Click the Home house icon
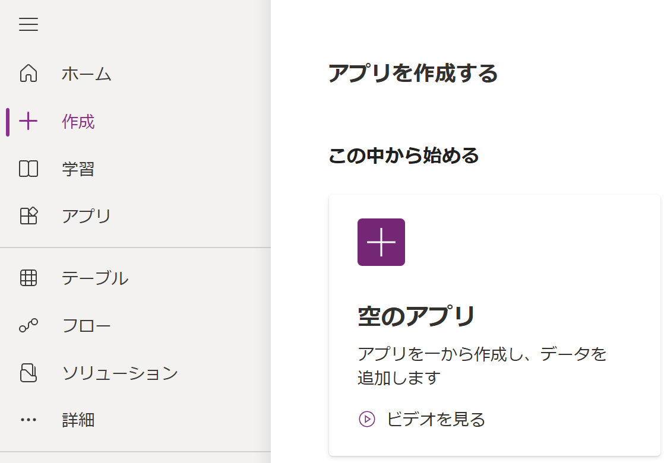This screenshot has height=463, width=664. pos(29,74)
